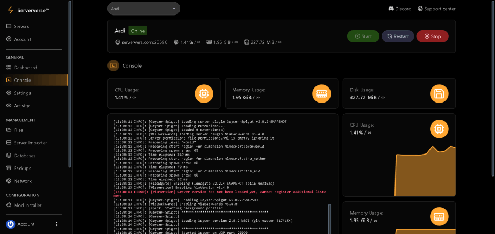Image resolution: width=495 pixels, height=234 pixels.
Task: Click the Memory icon in graph panel
Action: point(439,217)
